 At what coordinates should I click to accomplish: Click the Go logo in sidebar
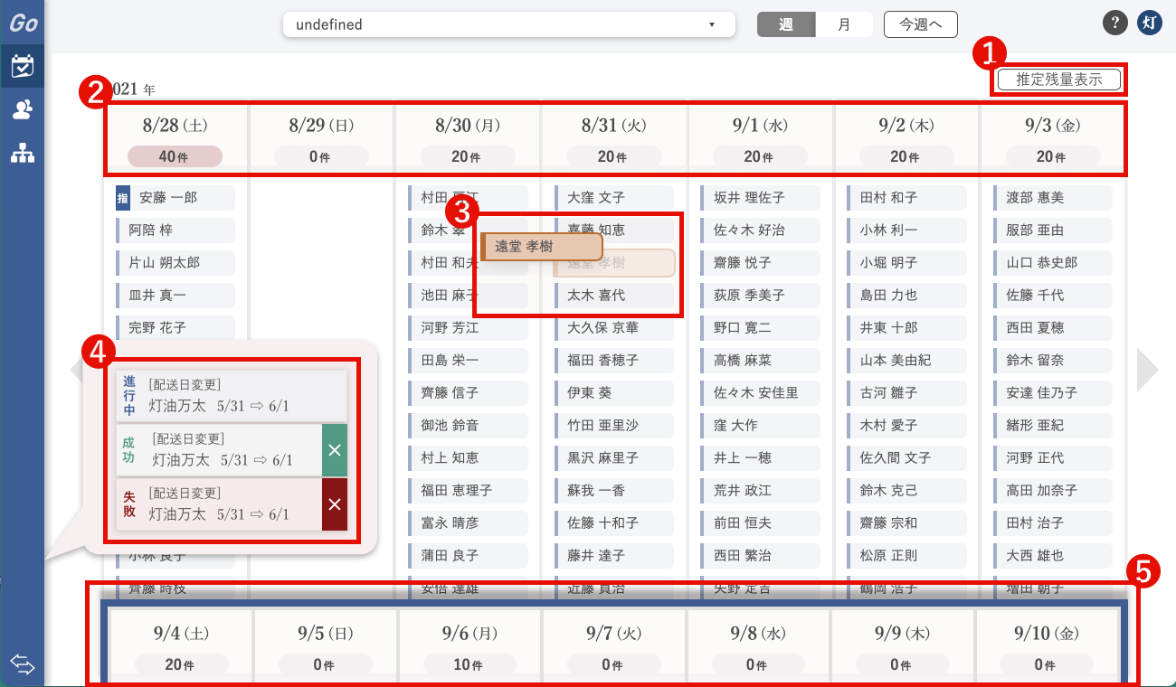23,24
